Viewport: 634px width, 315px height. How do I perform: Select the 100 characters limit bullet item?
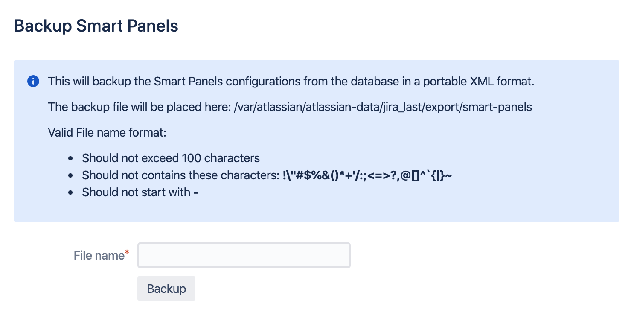[171, 158]
